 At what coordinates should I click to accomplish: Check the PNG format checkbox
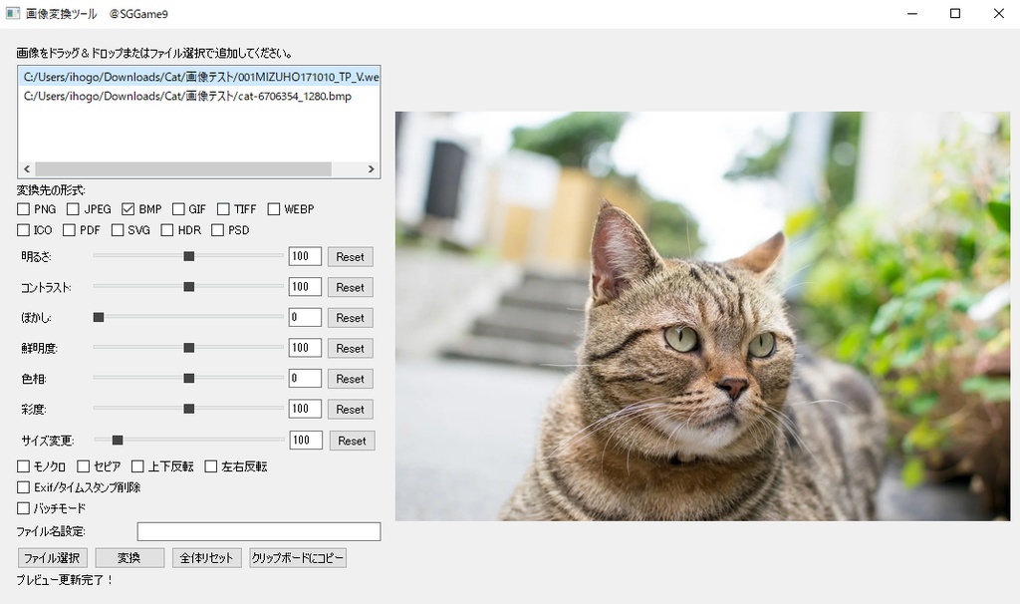(24, 209)
